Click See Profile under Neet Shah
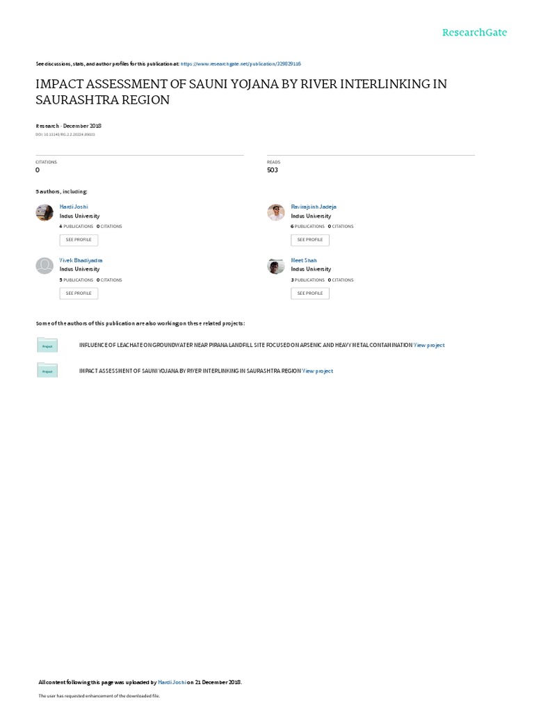The height and width of the screenshot is (712, 534). pyautogui.click(x=310, y=293)
